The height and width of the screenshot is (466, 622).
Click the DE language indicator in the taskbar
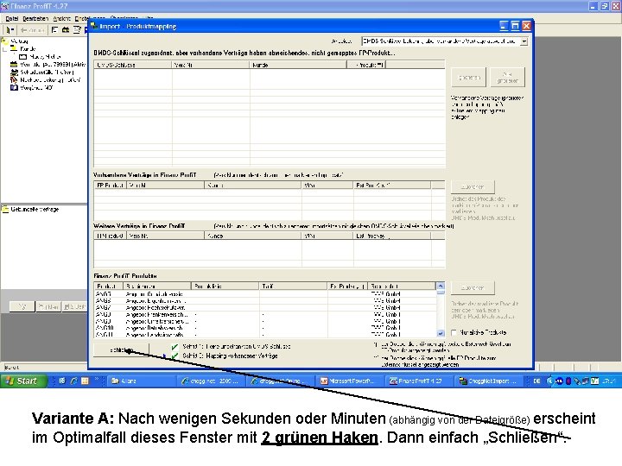[536, 381]
